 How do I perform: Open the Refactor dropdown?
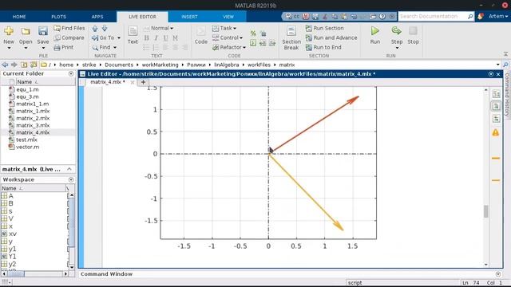tap(229, 48)
